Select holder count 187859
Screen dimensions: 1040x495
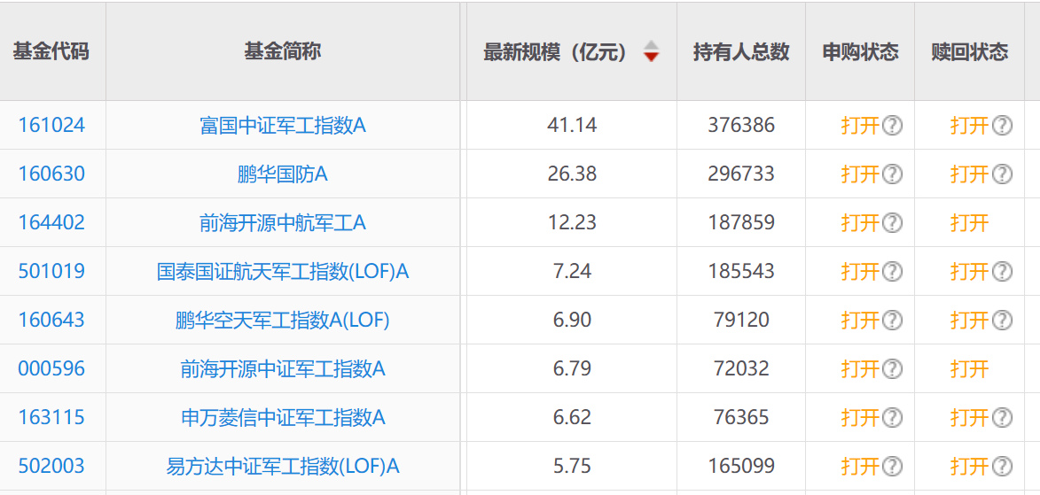pos(741,222)
